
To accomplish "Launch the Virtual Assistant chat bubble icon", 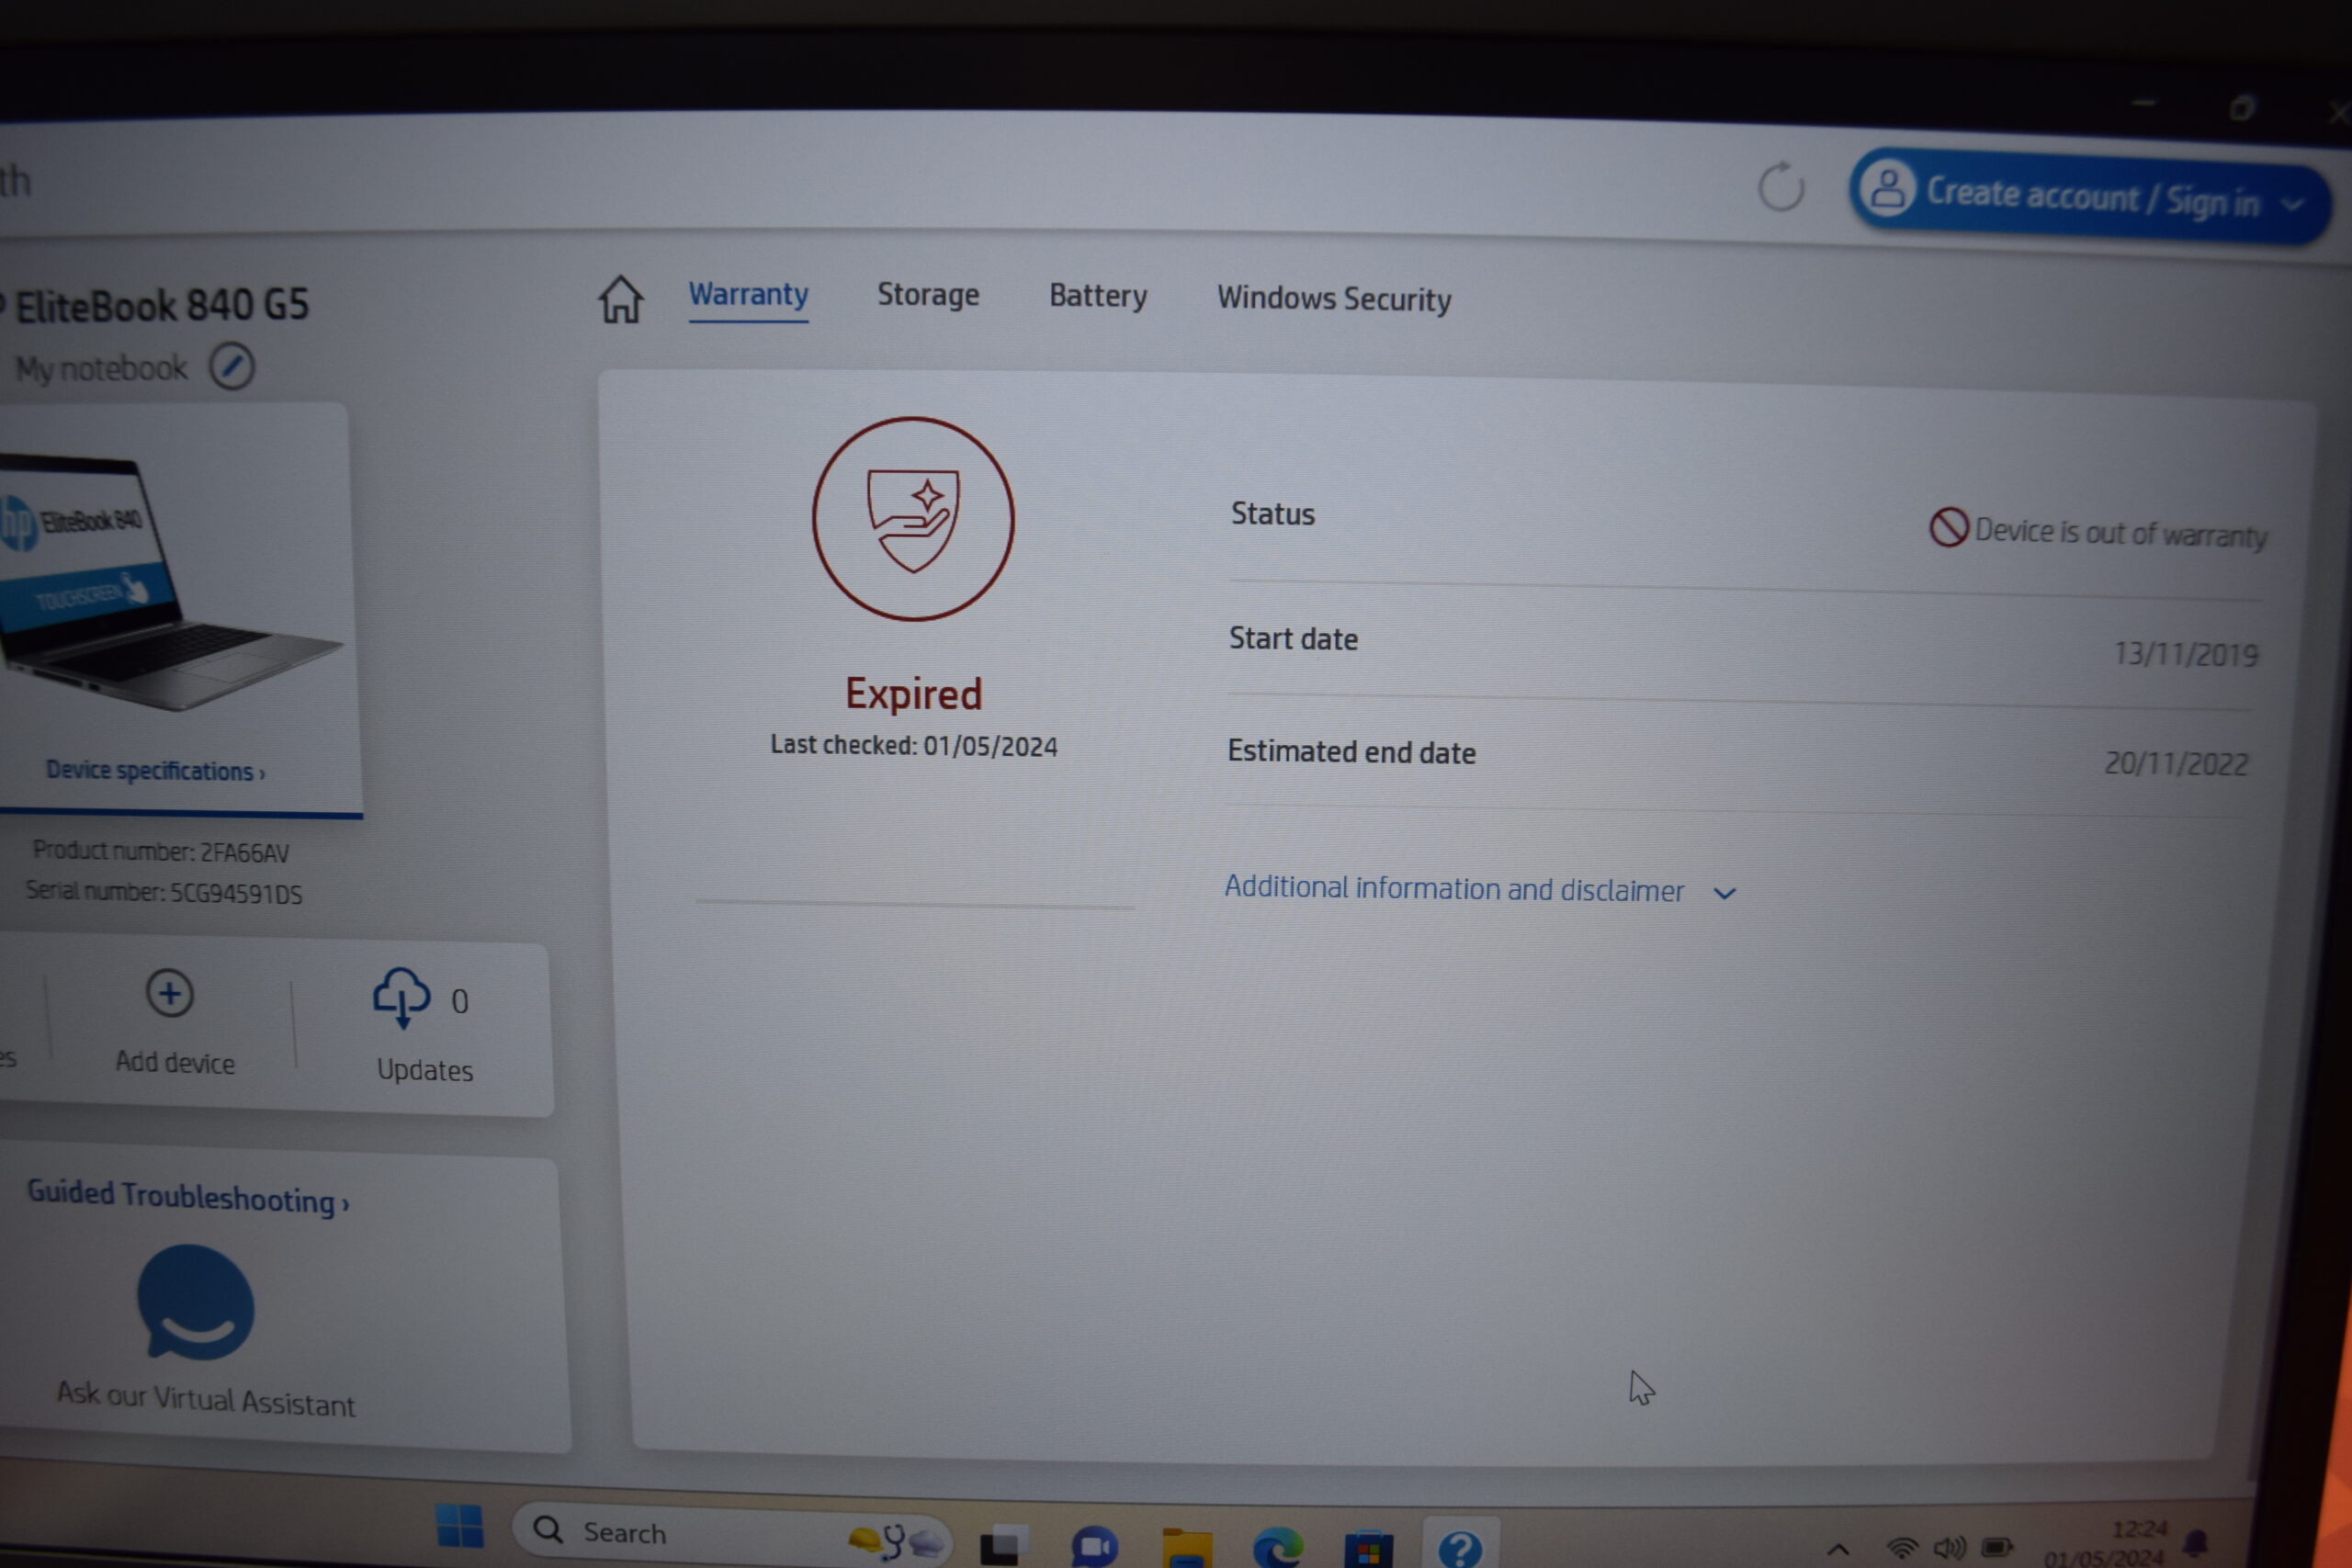I will click(x=196, y=1302).
